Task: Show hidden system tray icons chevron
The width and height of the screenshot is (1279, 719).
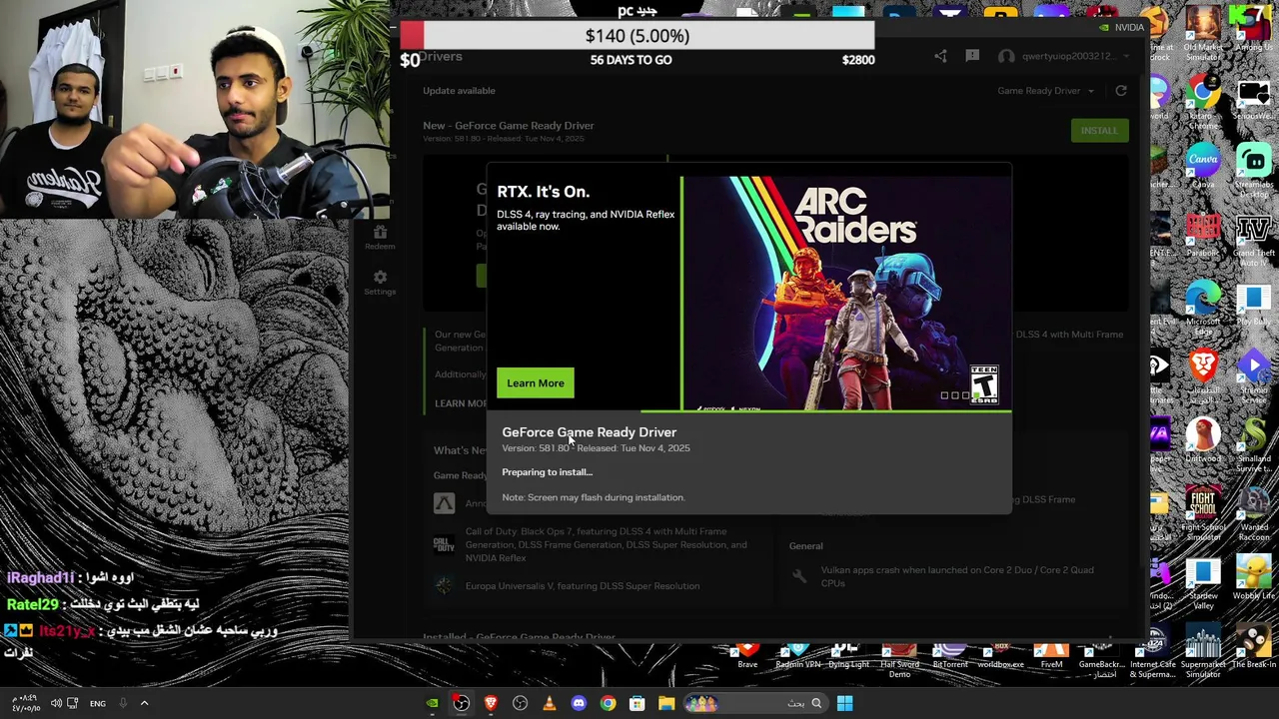Action: coord(144,703)
